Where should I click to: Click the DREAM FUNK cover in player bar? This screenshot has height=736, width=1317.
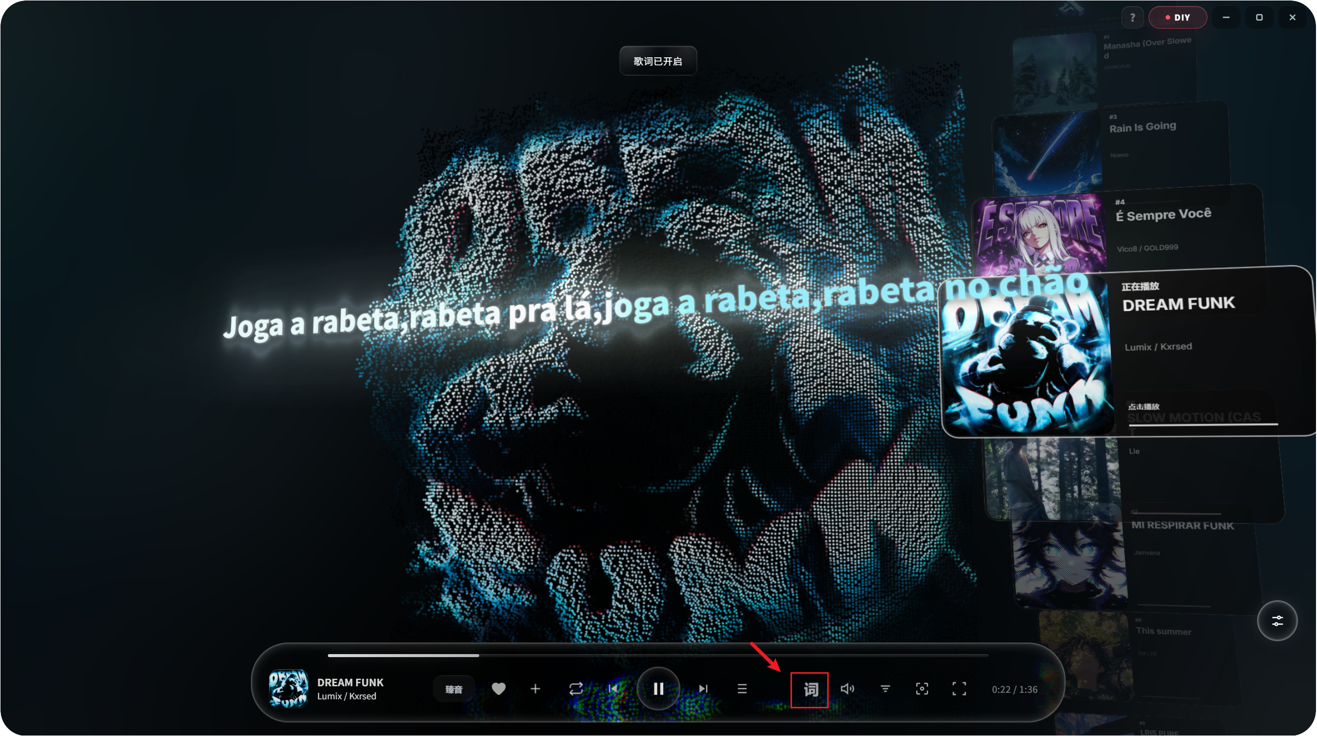pos(288,688)
